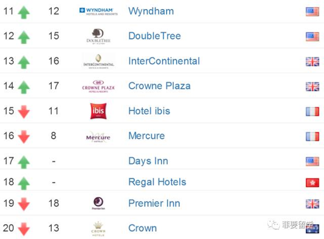Viewport: 324px width, 239px height.
Task: Open the Regal Hotels link
Action: (x=157, y=182)
